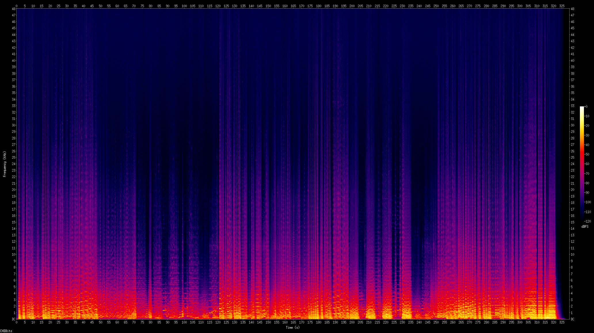Click the 325 tick on the bottom time axis
Viewport: 594px width, 333px height.
tap(562, 322)
